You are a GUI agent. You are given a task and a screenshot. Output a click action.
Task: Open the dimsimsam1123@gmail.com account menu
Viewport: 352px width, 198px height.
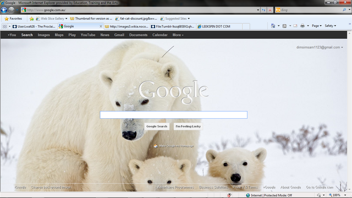click(320, 47)
